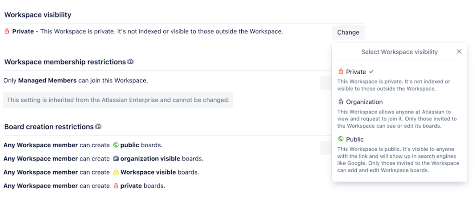Click the Change button for Workspace visibility

click(x=348, y=32)
